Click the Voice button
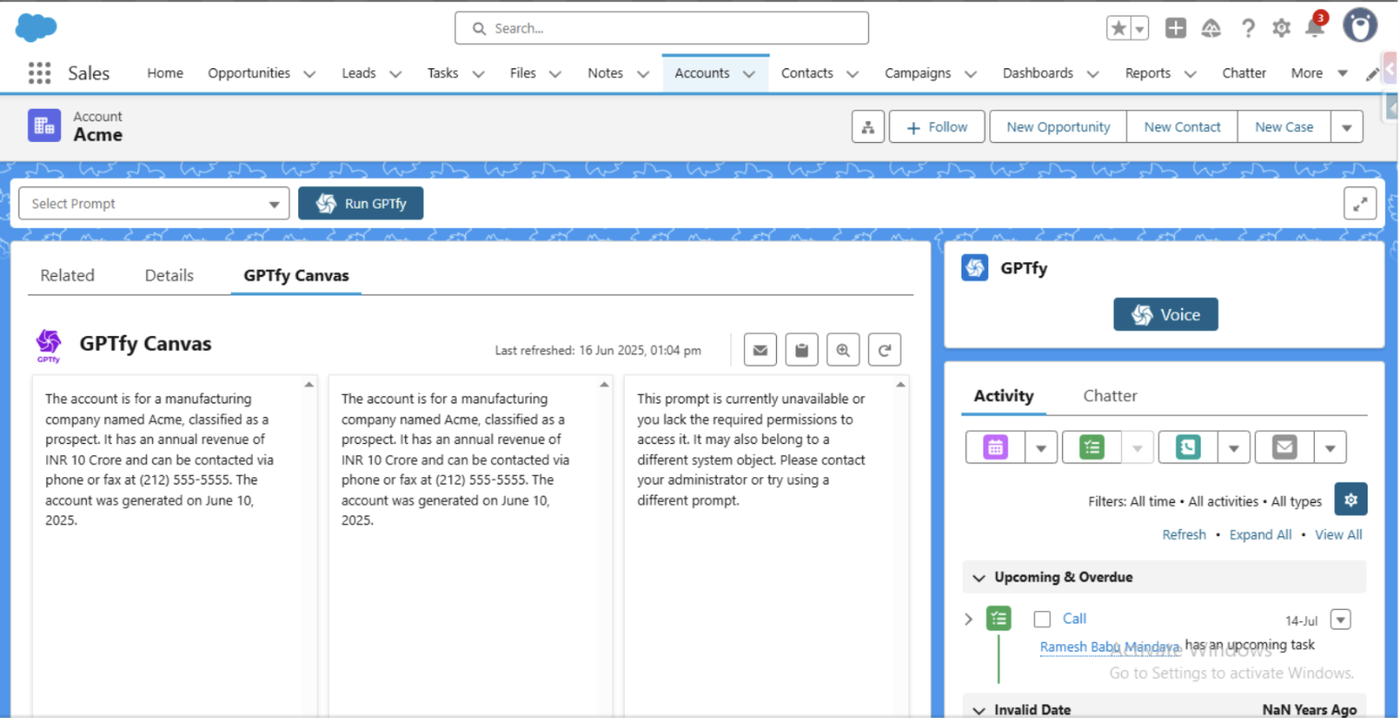This screenshot has height=718, width=1399. pos(1166,315)
